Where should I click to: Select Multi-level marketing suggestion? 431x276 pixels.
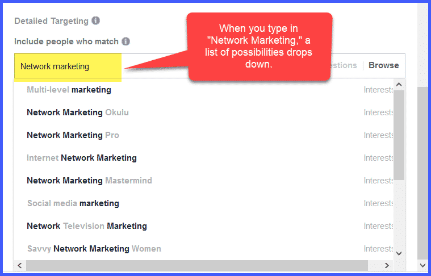69,90
